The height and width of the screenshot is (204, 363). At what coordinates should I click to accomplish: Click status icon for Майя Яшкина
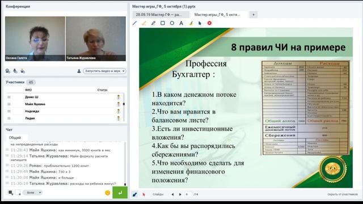point(119,104)
